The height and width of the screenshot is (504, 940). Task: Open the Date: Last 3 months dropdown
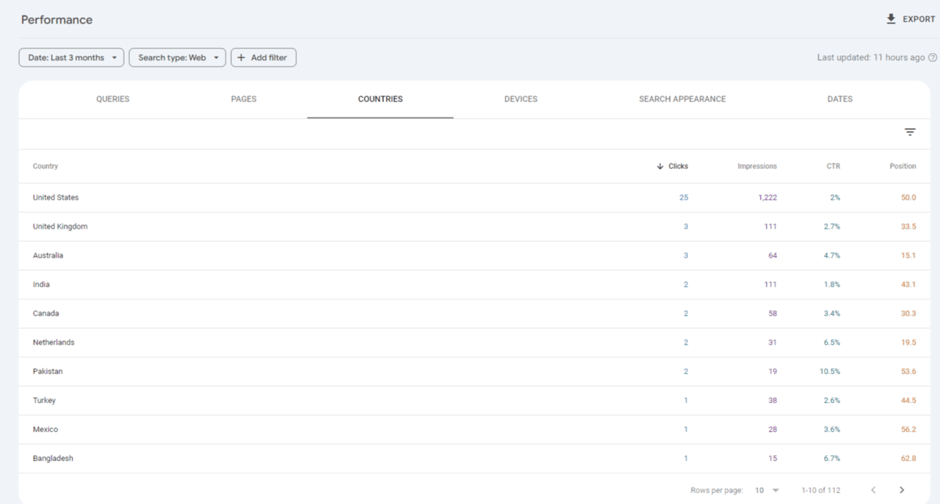(x=71, y=58)
